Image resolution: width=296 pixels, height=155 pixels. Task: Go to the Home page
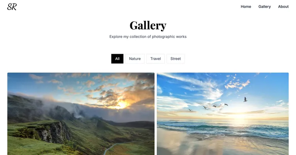coord(246,7)
